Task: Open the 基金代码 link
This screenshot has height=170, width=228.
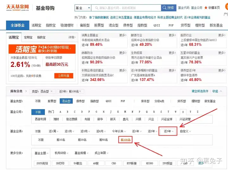Action: (184, 8)
